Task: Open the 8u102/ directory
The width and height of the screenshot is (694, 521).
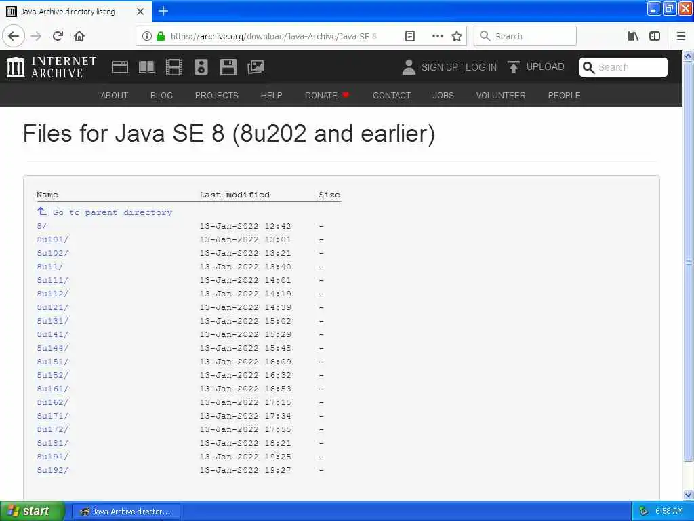Action: point(53,253)
